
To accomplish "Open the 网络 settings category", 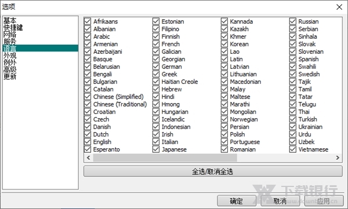I will tap(10, 35).
